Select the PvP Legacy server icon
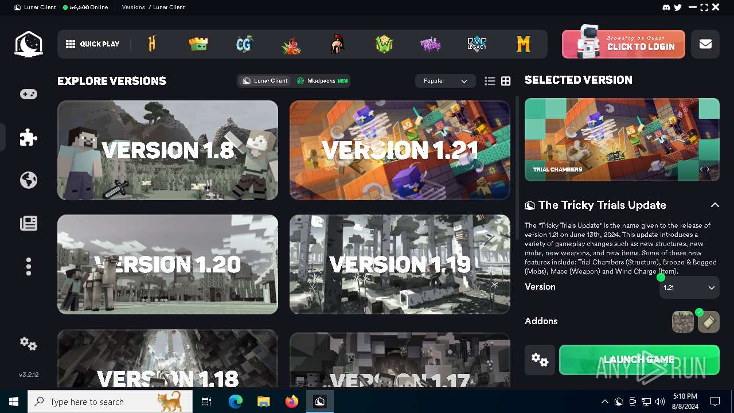Viewport: 734px width, 413px height. 477,44
